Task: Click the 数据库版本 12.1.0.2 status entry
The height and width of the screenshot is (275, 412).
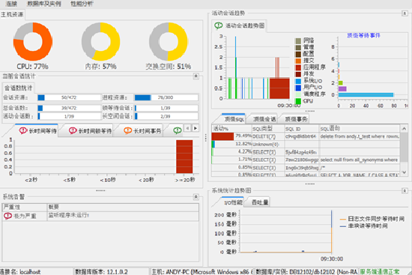Action: pyautogui.click(x=101, y=271)
